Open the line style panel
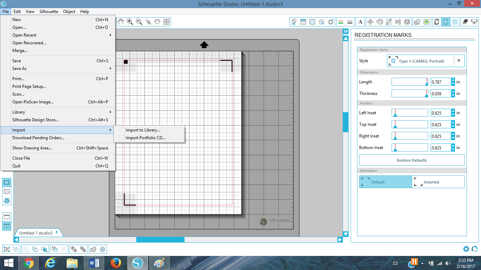Image resolution: width=481 pixels, height=270 pixels. coord(350,22)
